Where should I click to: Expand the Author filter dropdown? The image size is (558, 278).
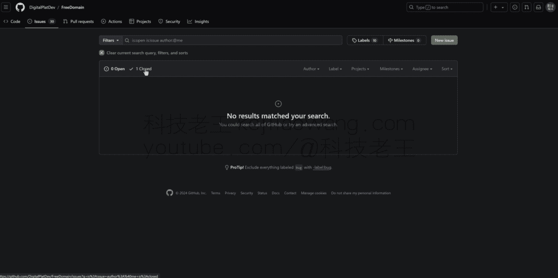tap(311, 69)
